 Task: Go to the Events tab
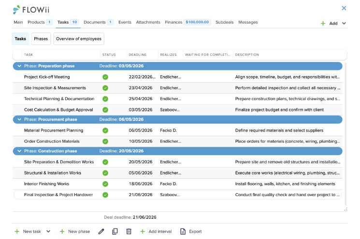pyautogui.click(x=125, y=22)
